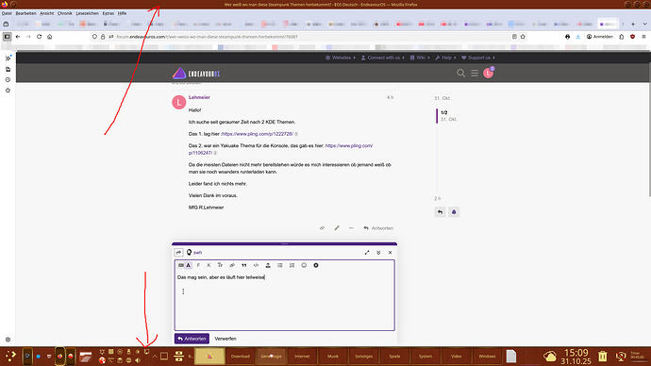
Task: Copy the post's share link icon
Action: tap(322, 228)
